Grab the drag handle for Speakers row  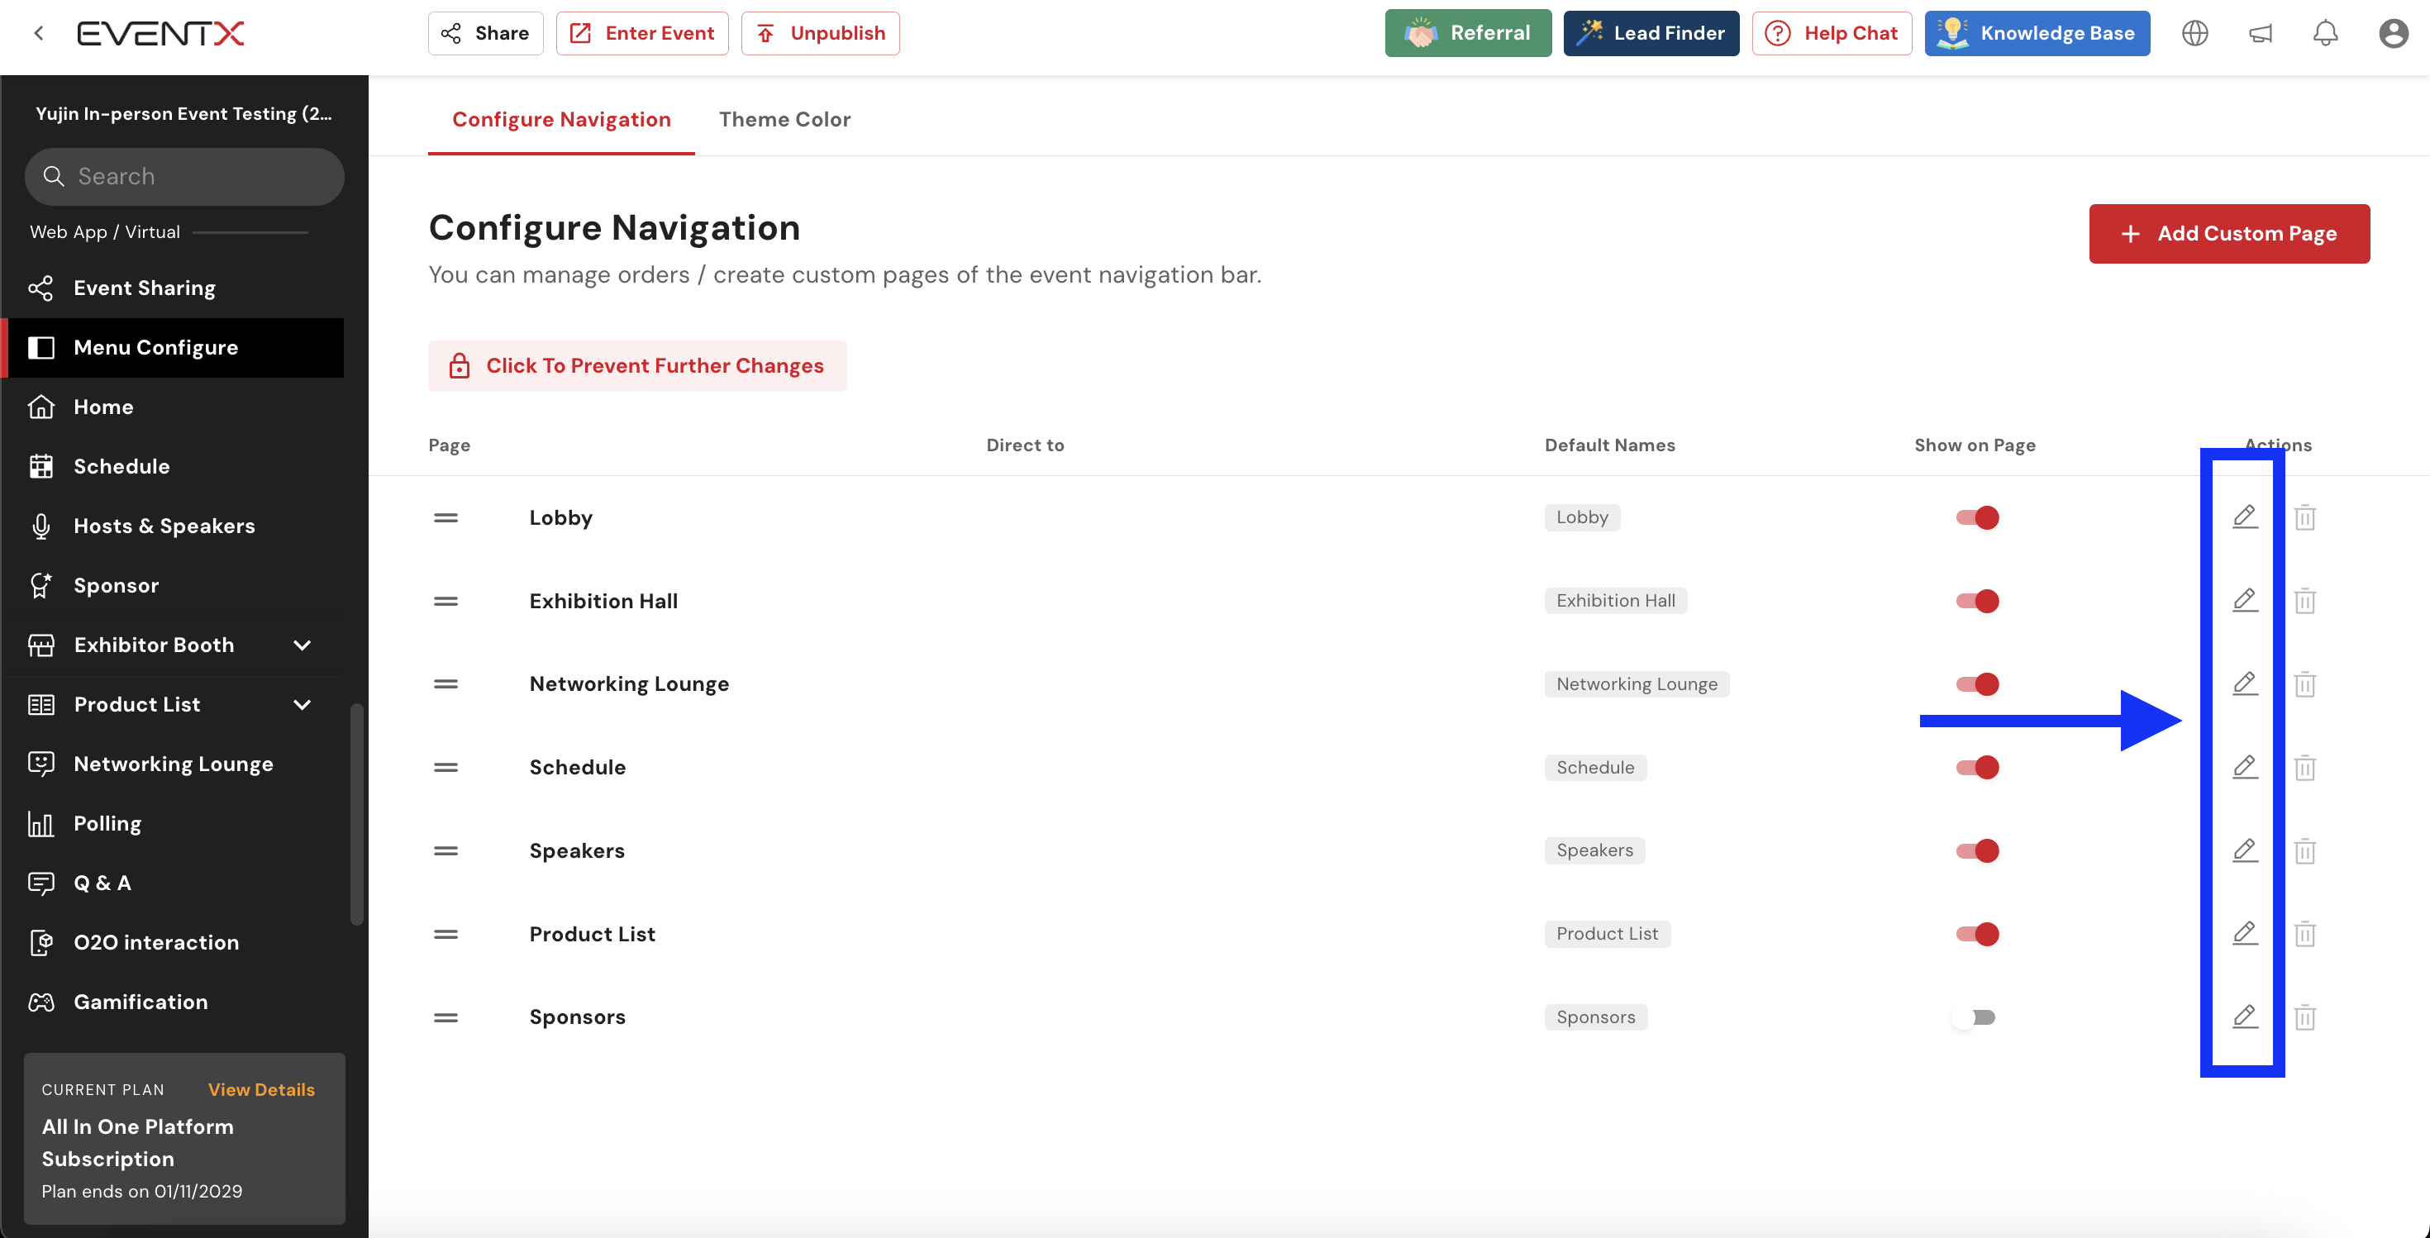pos(445,850)
